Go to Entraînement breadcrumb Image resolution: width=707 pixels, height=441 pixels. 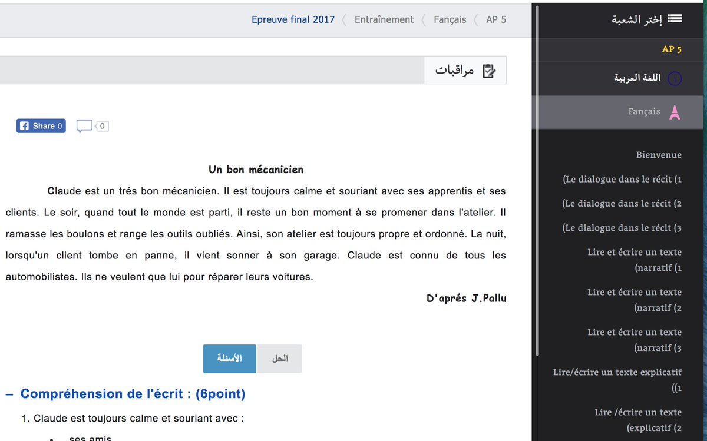point(384,19)
